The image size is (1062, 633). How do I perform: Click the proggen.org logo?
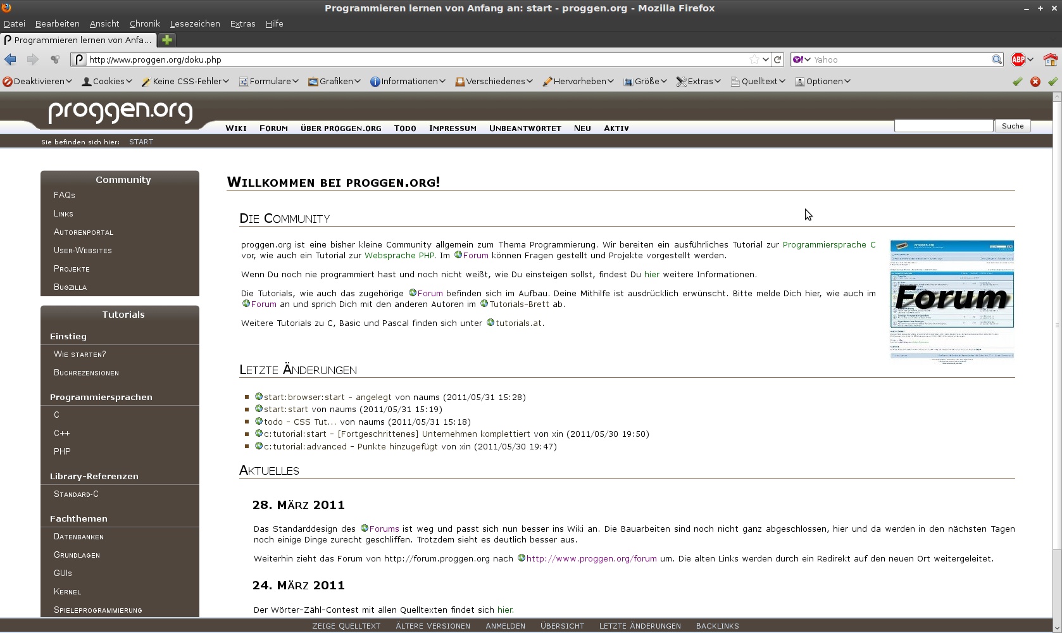(120, 111)
